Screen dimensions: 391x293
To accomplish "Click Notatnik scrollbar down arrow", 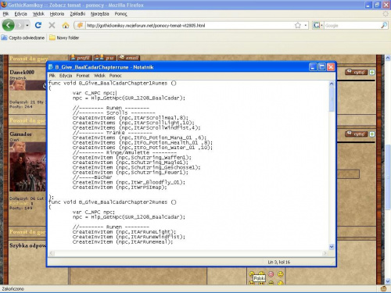I will 332,247.
